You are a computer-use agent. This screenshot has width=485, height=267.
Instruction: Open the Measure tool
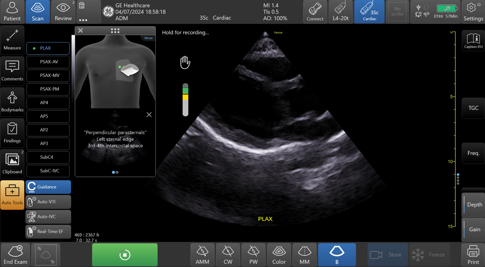[x=12, y=39]
